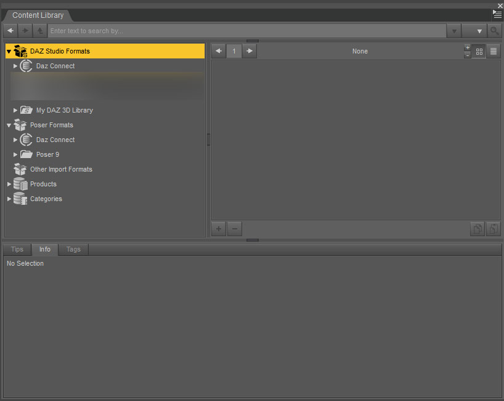Select the Poser Formats label

[x=51, y=125]
